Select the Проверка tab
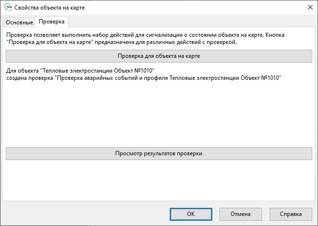 pos(53,22)
